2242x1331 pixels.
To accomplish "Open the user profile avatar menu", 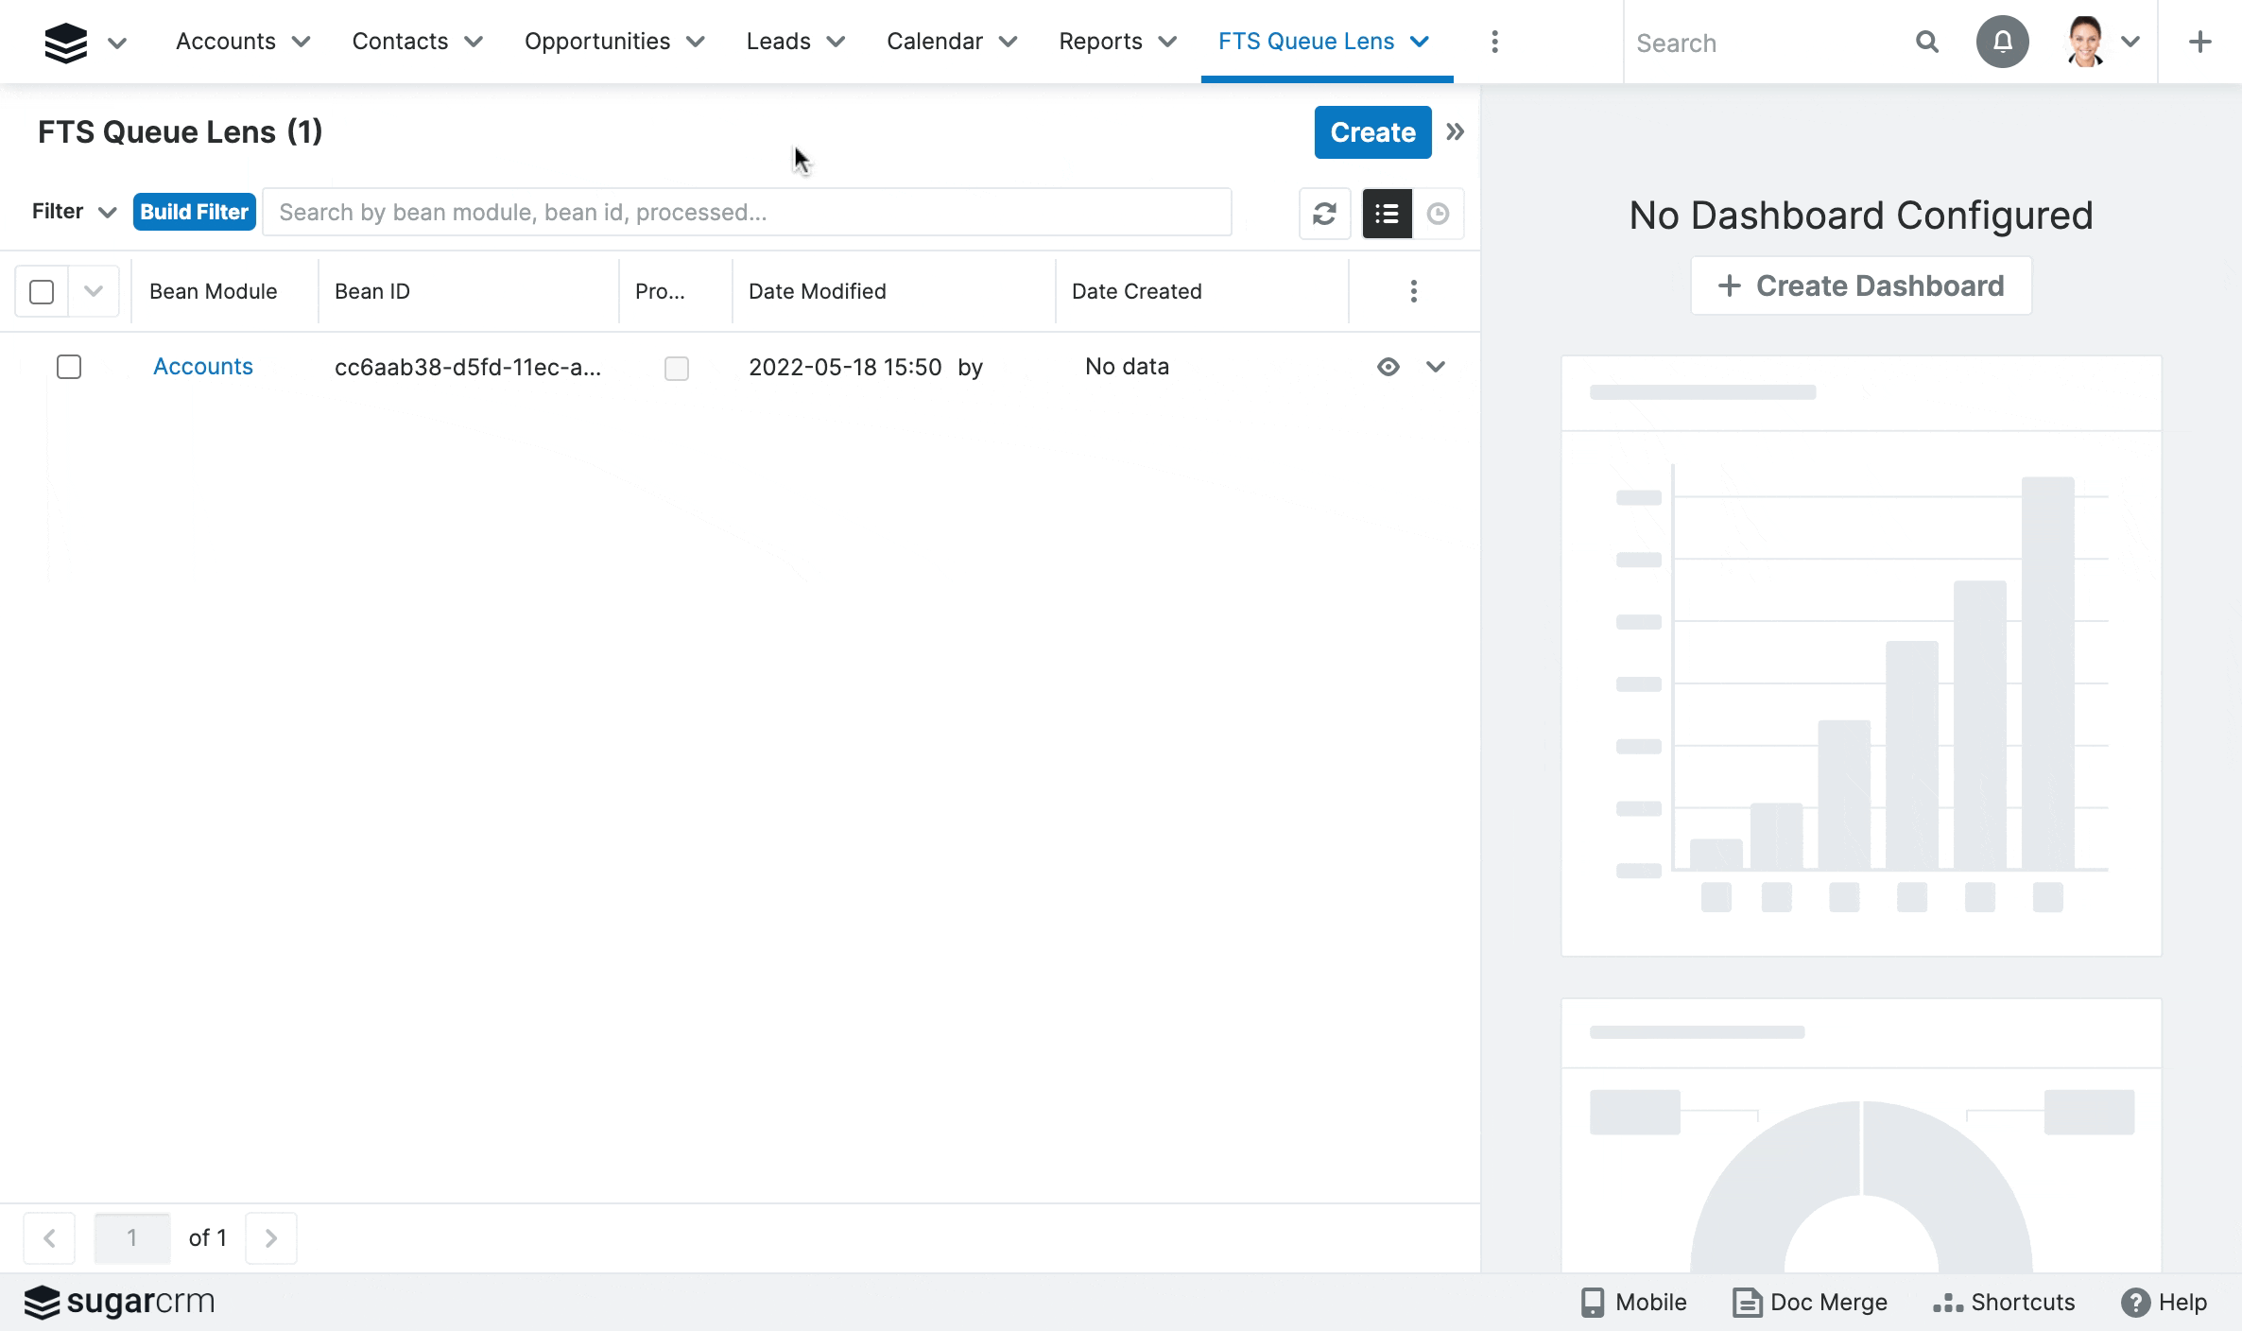I will pos(2086,43).
